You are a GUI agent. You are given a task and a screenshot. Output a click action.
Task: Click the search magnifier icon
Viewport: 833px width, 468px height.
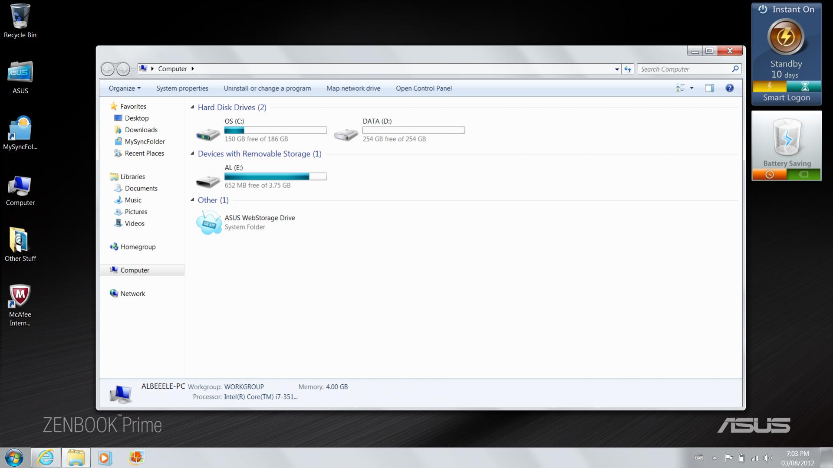click(x=735, y=69)
